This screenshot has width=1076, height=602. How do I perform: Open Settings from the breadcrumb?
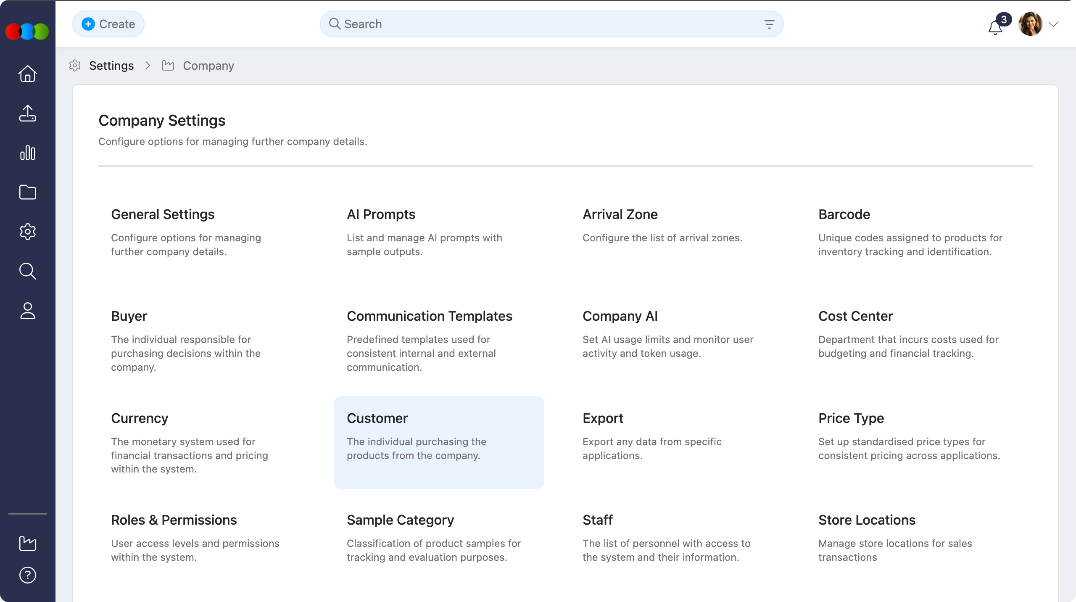coord(111,66)
